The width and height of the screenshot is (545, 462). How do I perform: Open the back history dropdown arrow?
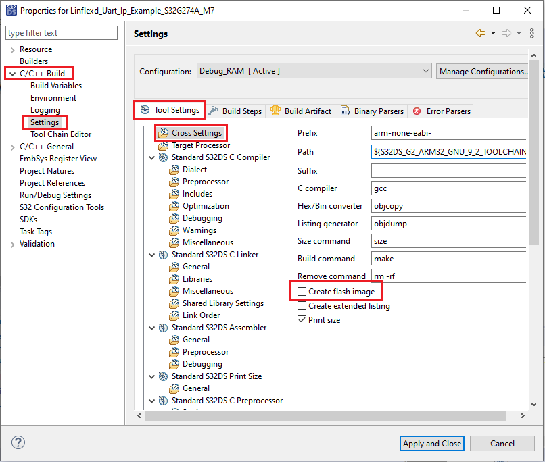(493, 33)
